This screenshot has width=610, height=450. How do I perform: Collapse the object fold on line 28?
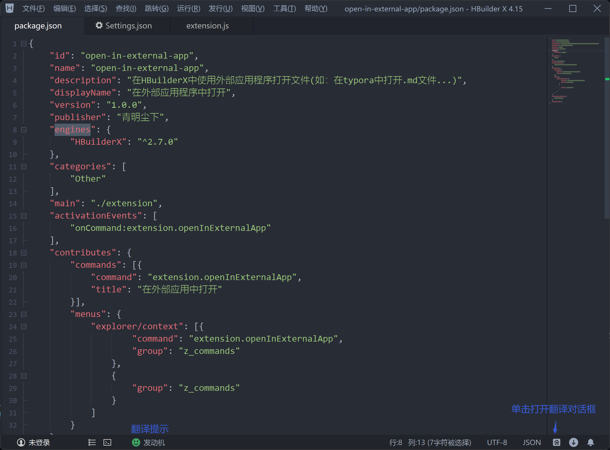[x=24, y=376]
